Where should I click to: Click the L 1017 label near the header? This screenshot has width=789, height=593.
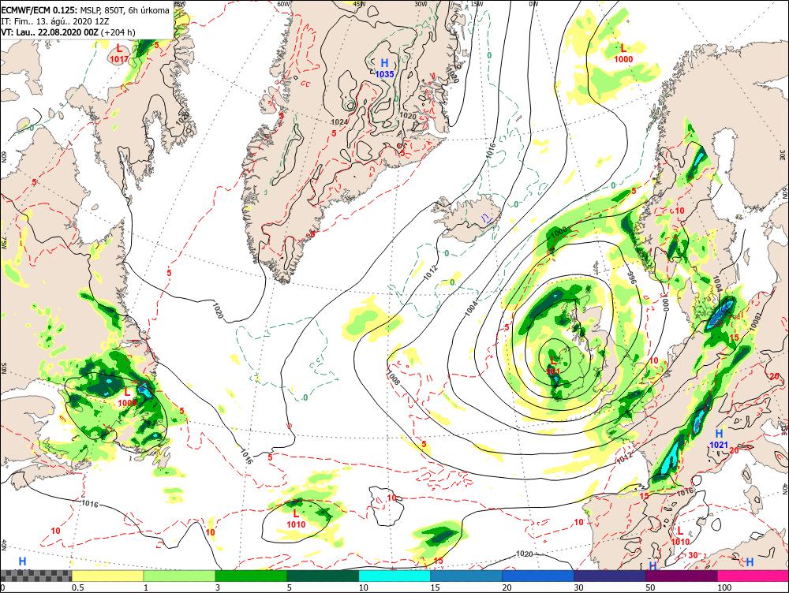(119, 54)
